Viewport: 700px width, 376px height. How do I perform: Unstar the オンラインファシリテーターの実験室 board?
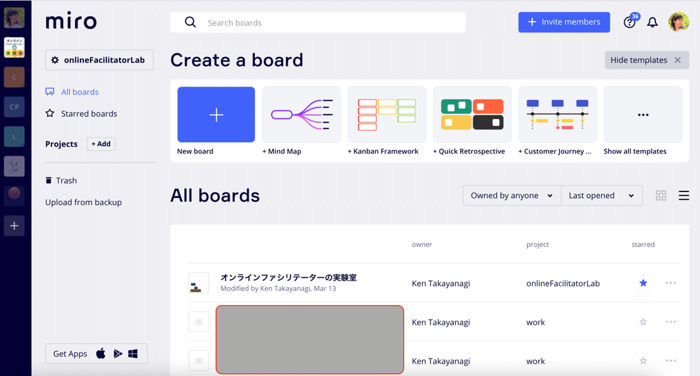point(643,283)
